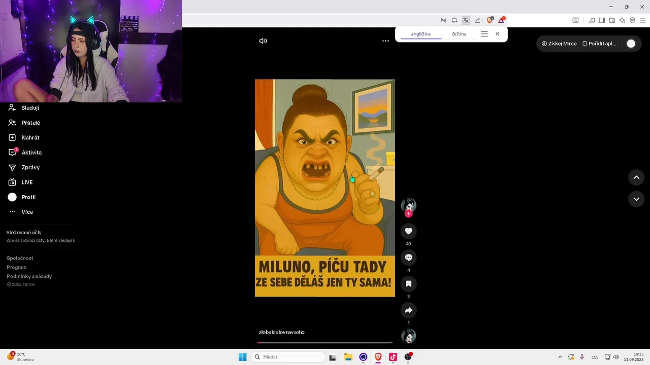Click the Společnost footer link
Screen dimensions: 650x365
[x=20, y=258]
